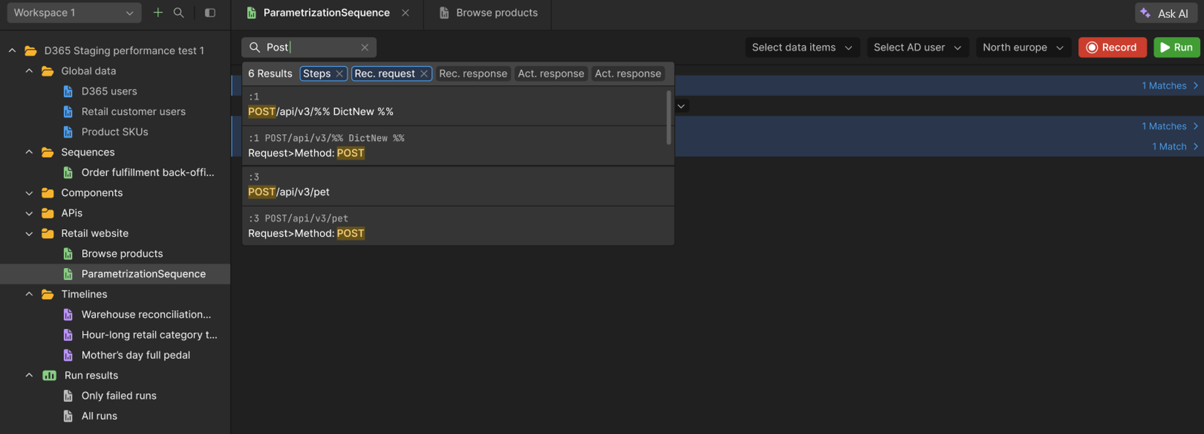
Task: Open the Select data items dropdown
Action: [802, 47]
